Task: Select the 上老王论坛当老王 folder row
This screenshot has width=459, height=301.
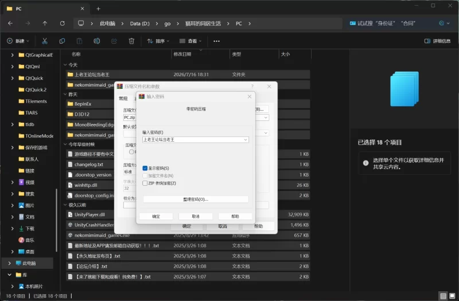Action: 188,75
